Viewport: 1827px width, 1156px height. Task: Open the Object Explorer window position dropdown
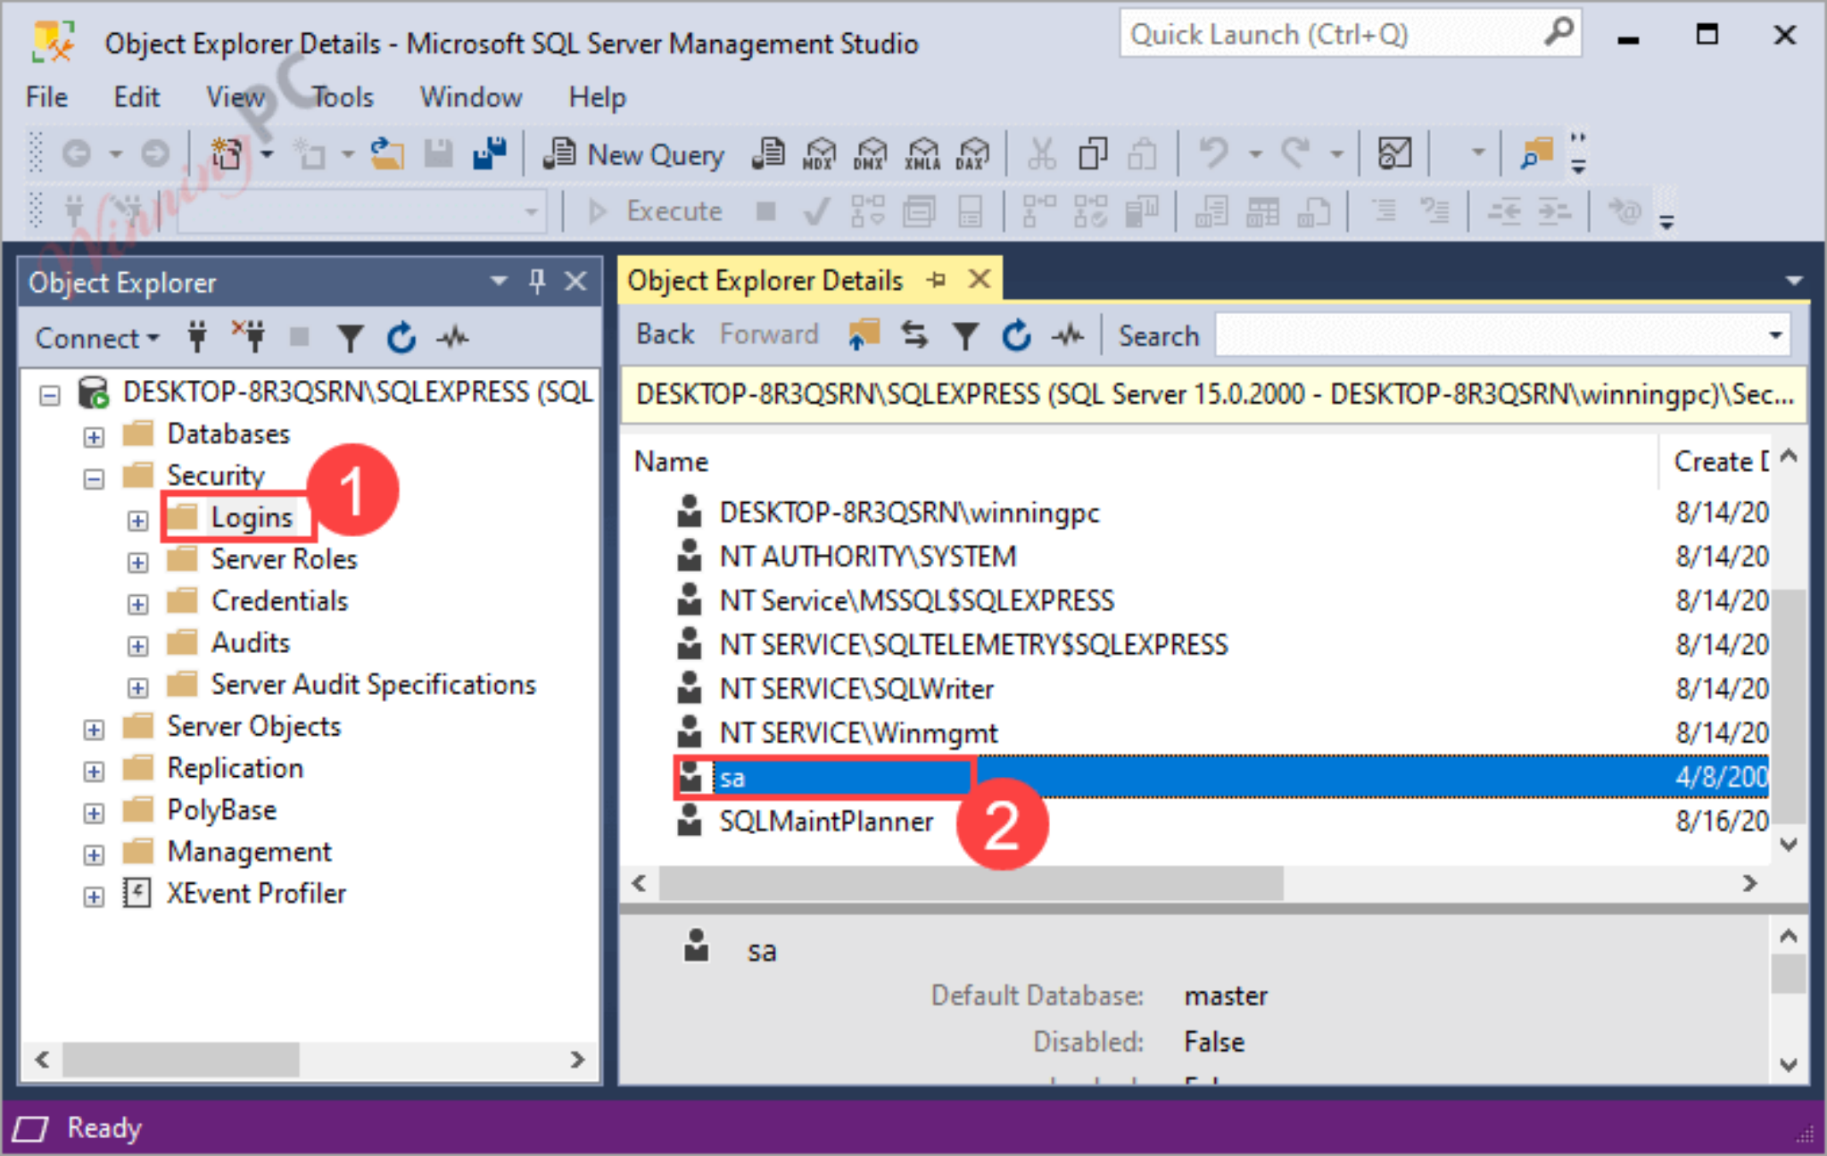[x=499, y=282]
